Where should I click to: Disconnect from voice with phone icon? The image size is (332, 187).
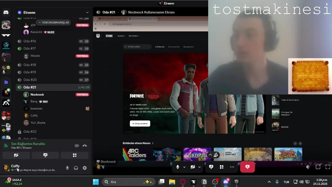tap(85, 146)
